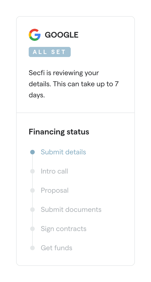
Task: Click the divider line above Financing status
Action: [x=75, y=112]
